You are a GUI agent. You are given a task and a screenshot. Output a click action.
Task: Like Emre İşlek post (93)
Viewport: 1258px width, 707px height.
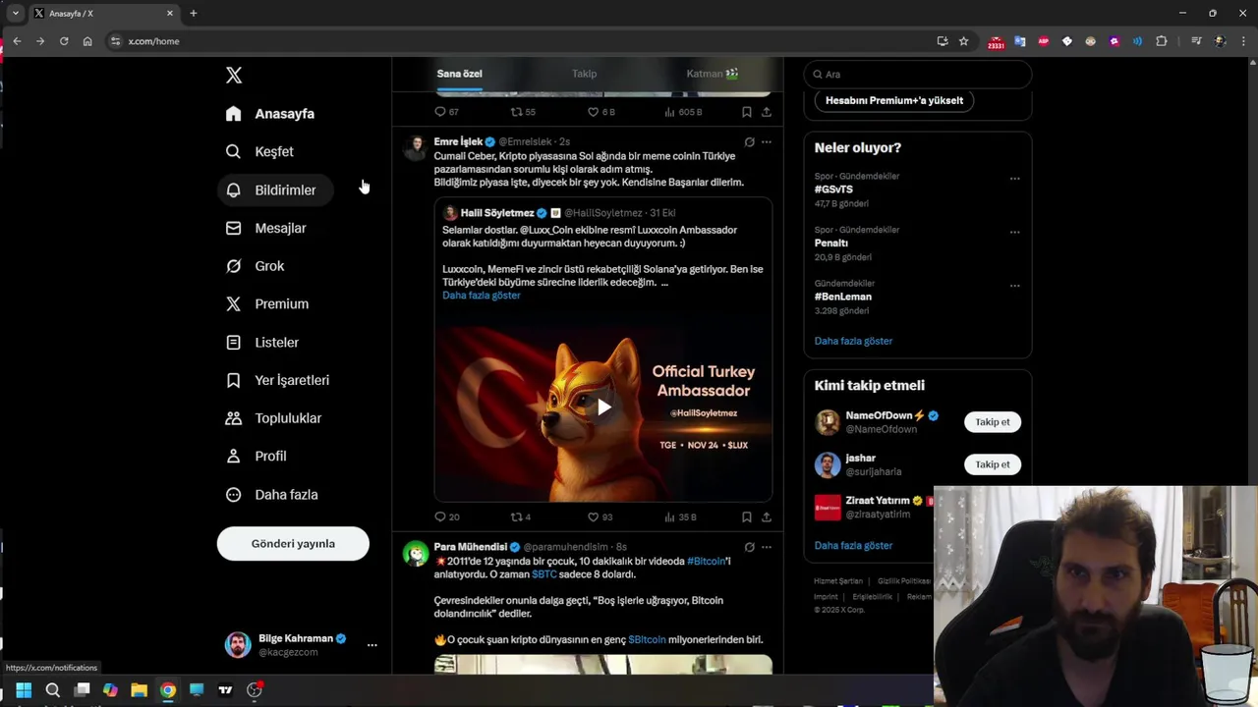[x=599, y=517]
